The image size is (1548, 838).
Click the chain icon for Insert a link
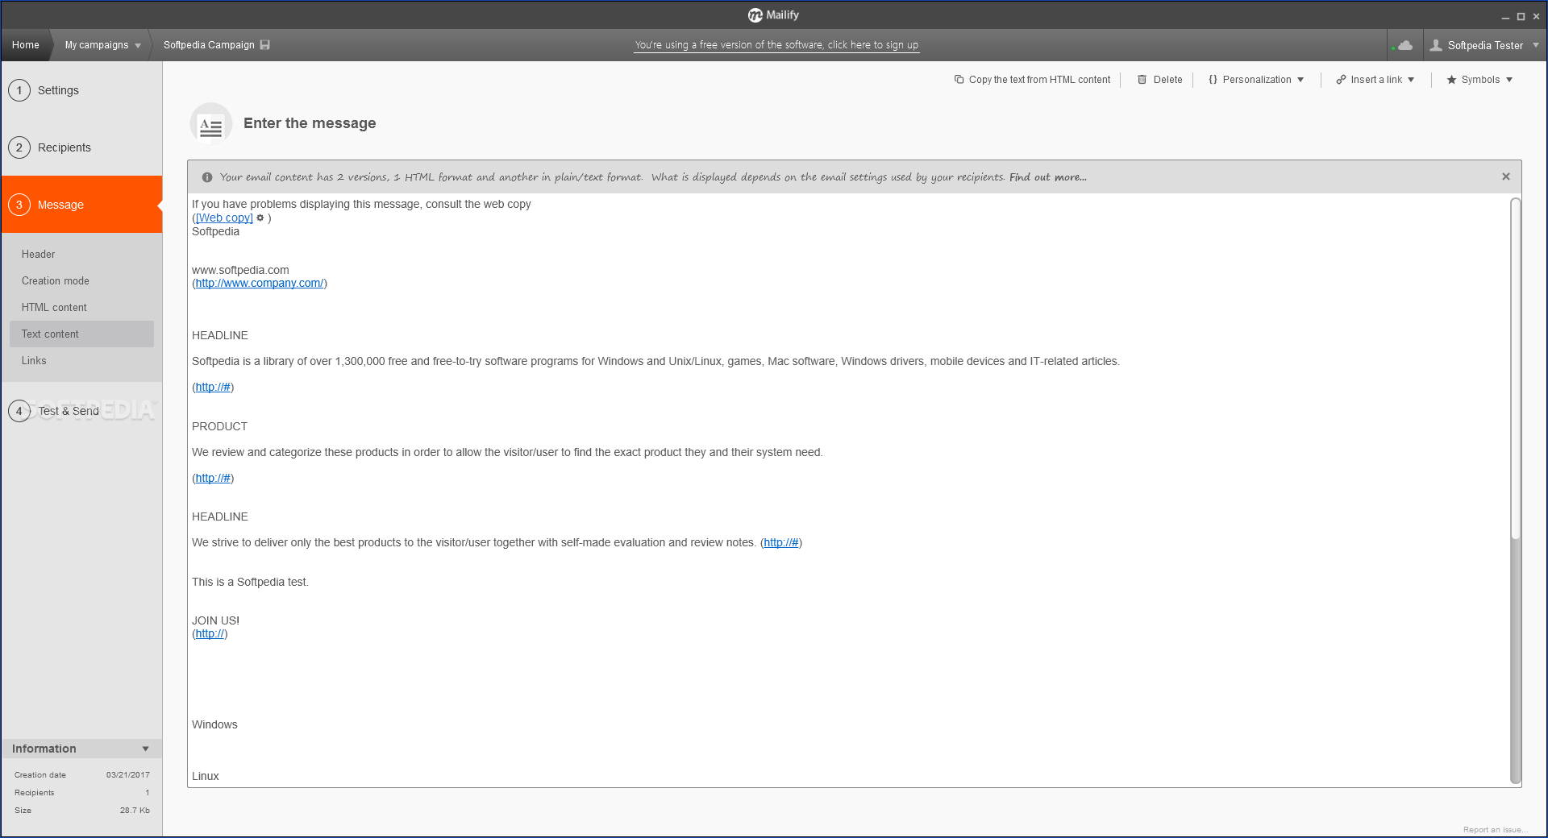1341,80
